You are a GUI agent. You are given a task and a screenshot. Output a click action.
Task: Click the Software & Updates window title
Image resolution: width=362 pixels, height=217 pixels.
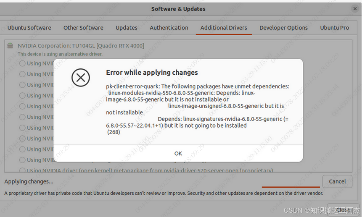point(178,9)
